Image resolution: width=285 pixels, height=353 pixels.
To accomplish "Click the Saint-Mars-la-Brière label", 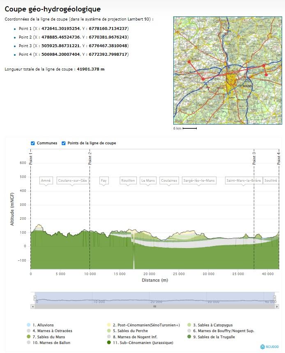I will pos(243,180).
